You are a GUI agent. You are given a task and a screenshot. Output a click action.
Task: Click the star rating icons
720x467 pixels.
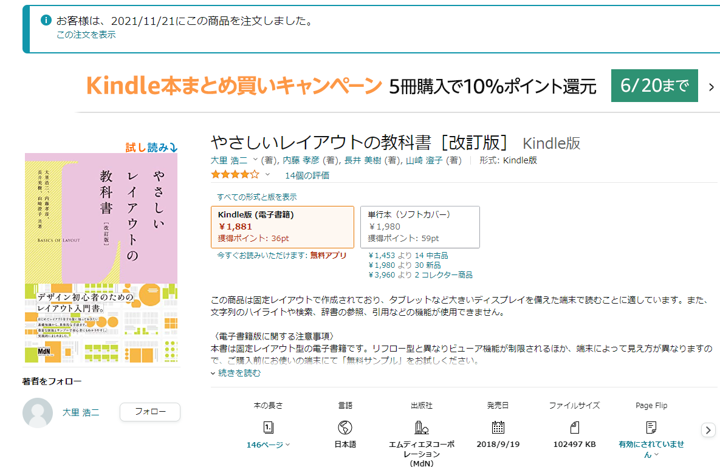click(x=235, y=175)
